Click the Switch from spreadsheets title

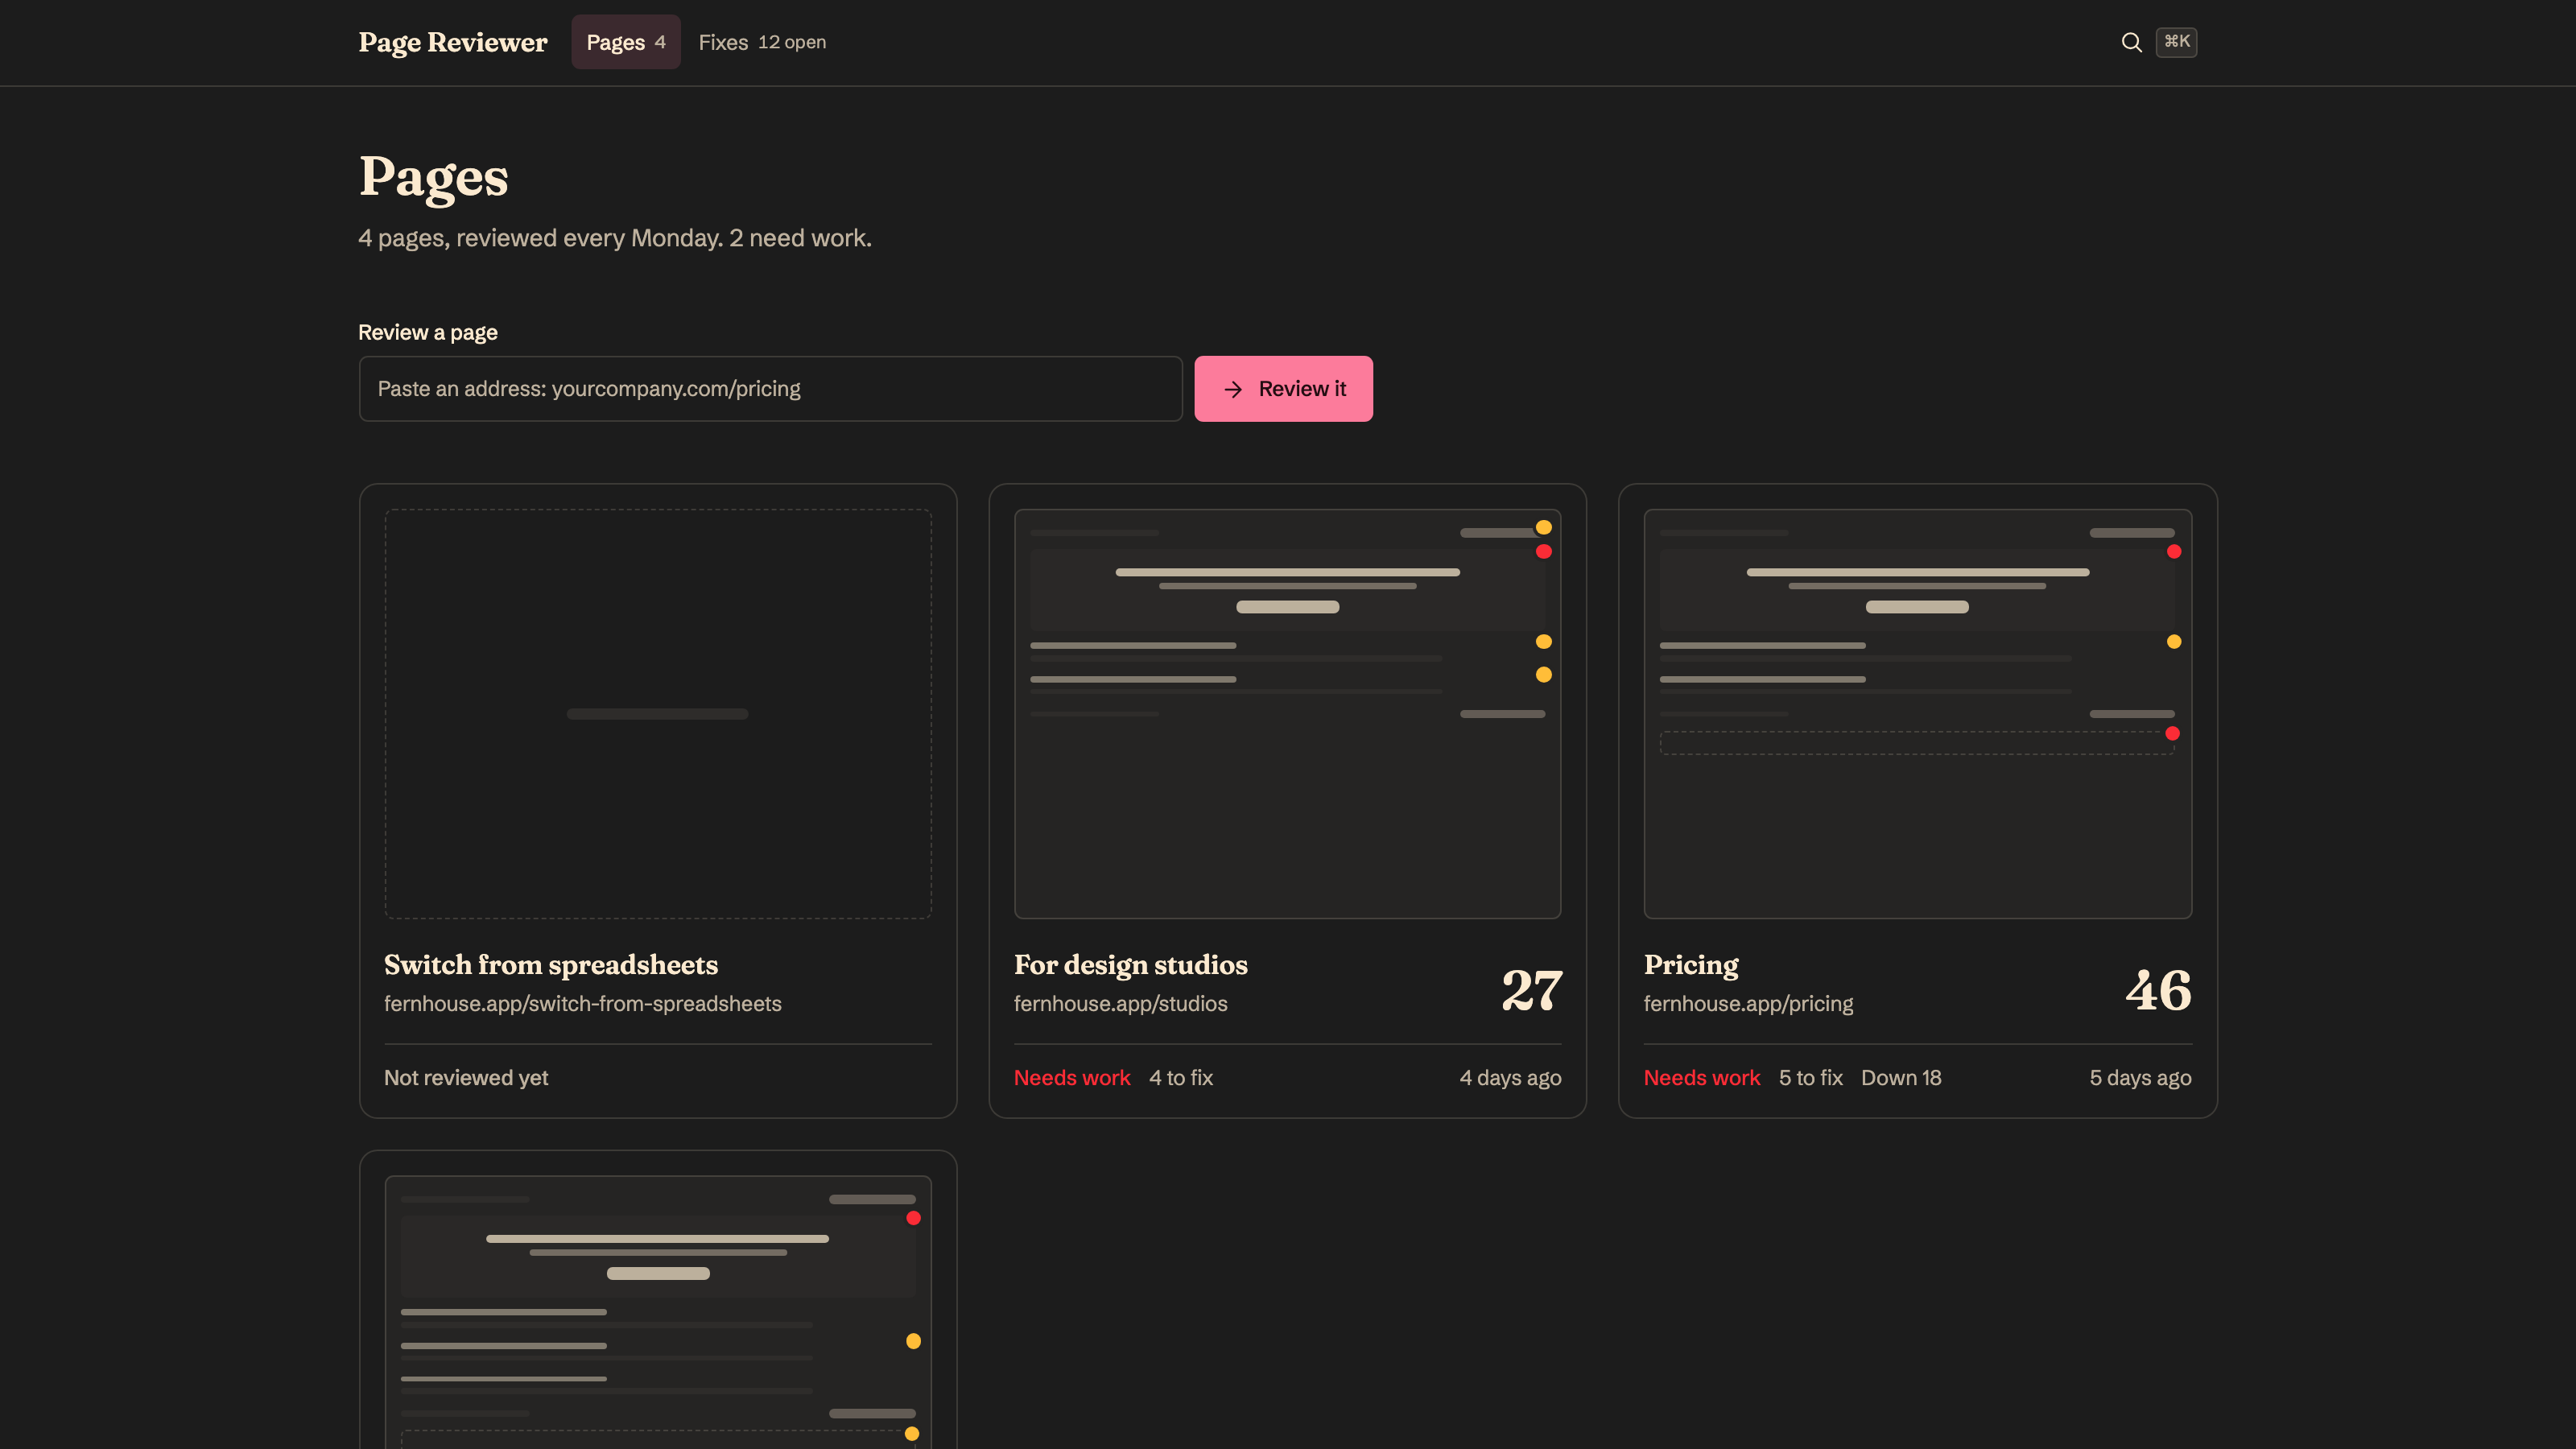(x=551, y=965)
